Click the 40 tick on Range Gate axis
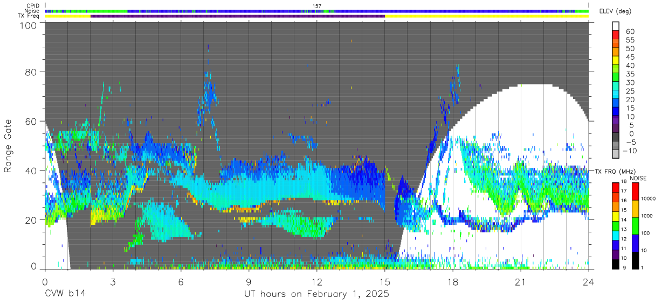 click(x=31, y=171)
